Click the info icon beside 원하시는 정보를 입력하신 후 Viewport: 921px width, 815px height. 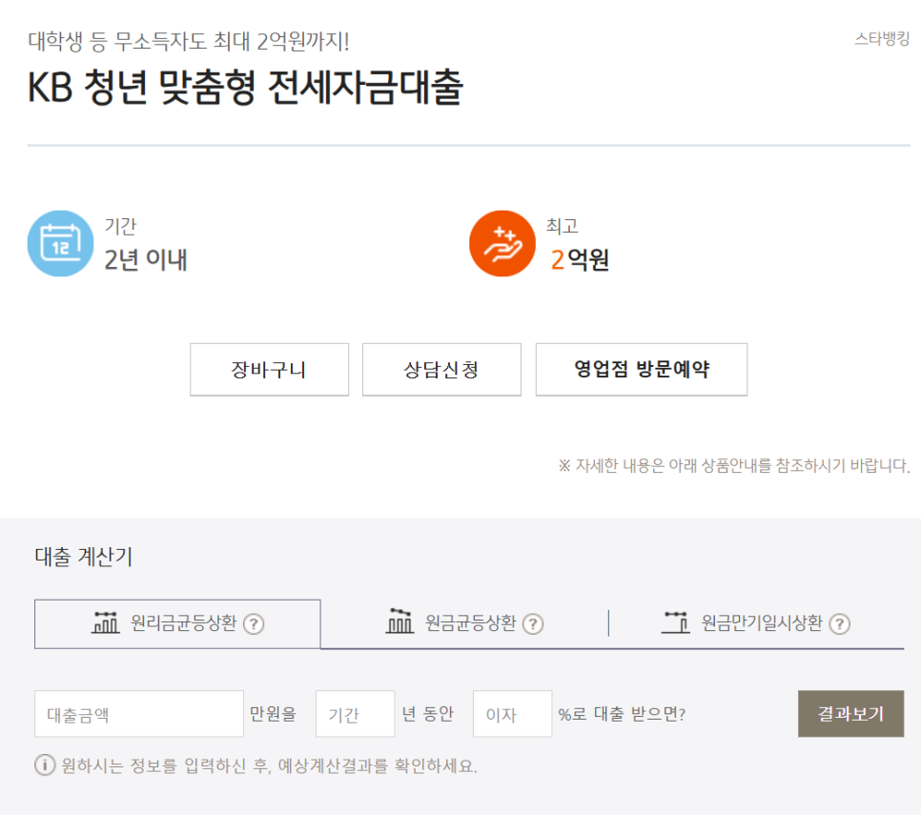[45, 765]
